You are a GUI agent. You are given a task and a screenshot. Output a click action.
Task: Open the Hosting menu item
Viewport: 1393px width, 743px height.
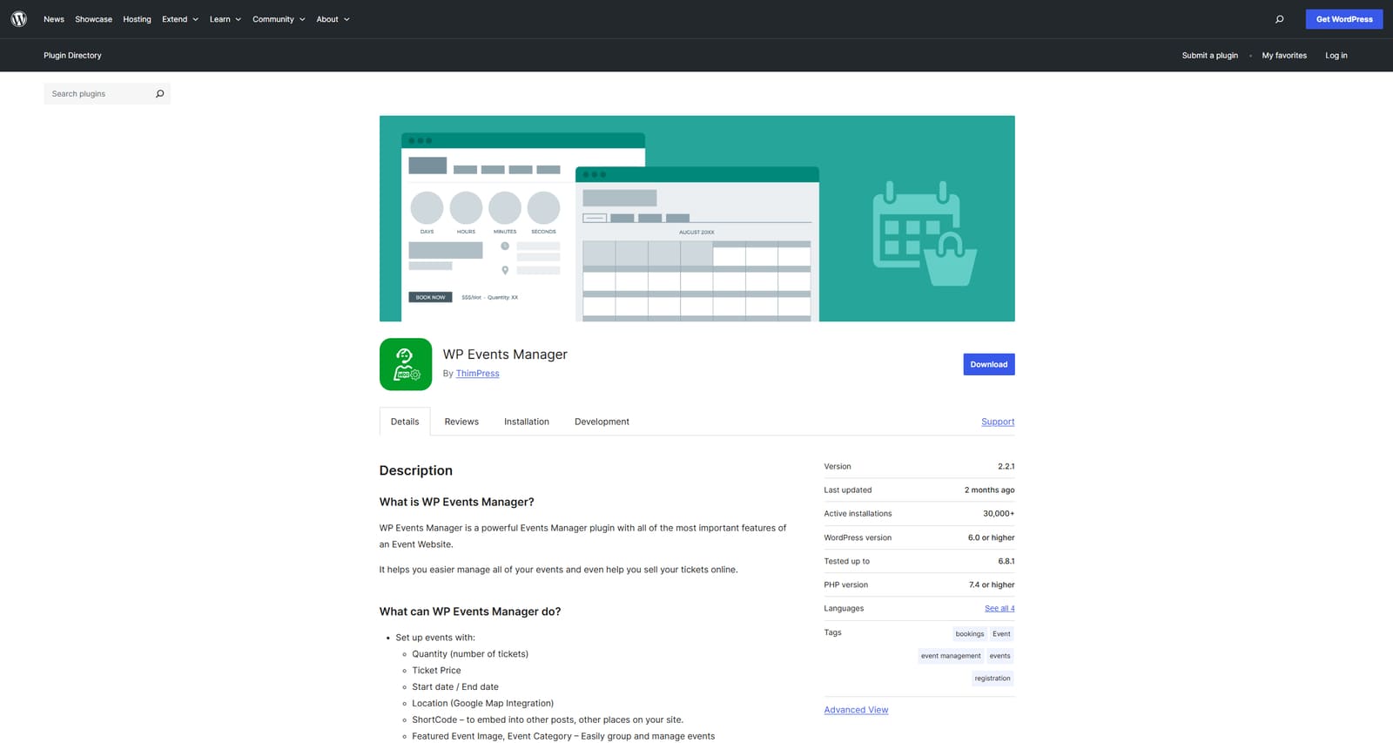tap(137, 19)
